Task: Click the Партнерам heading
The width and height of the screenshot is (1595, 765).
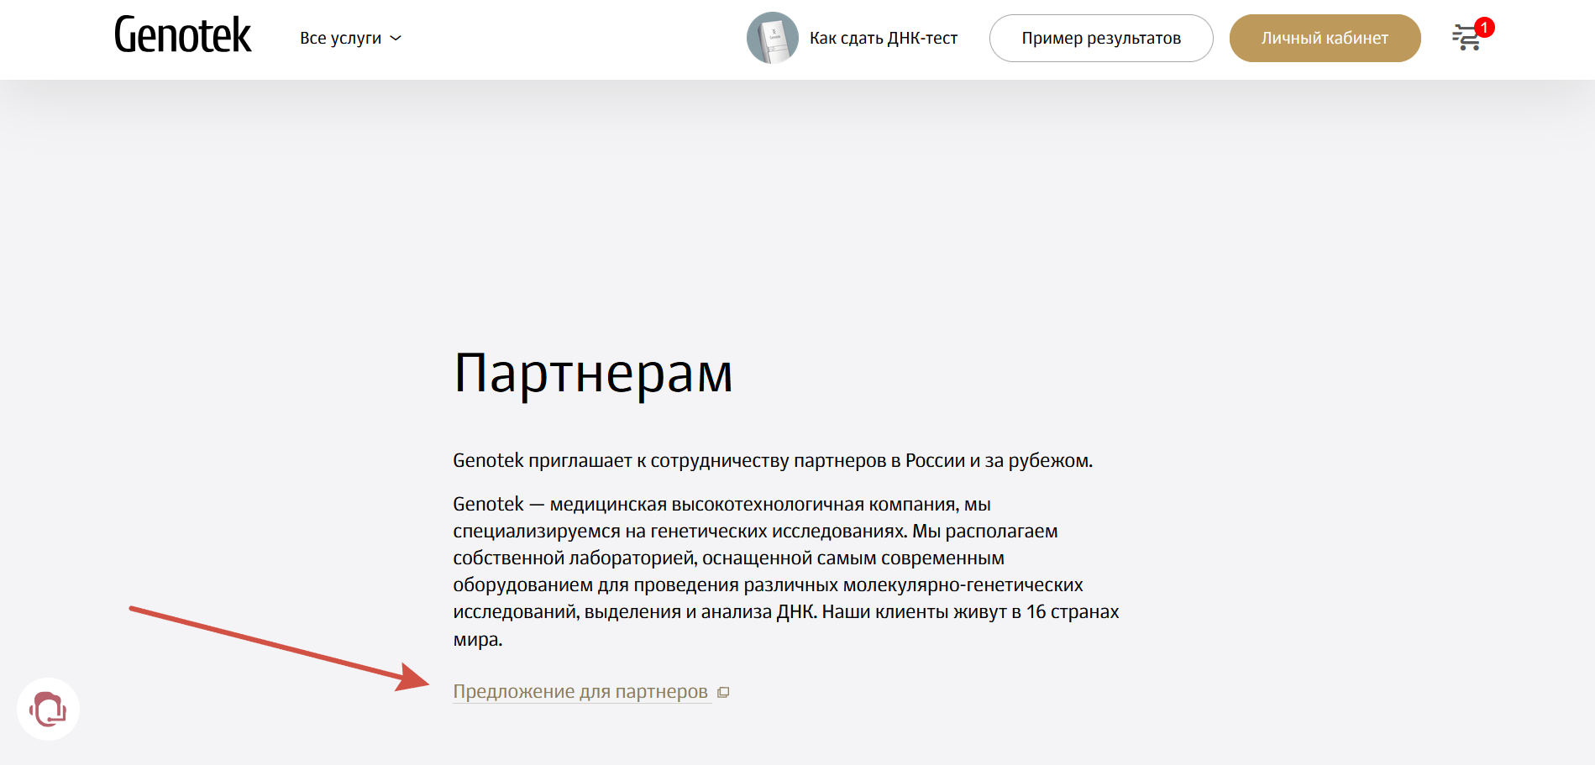Action: pyautogui.click(x=593, y=373)
